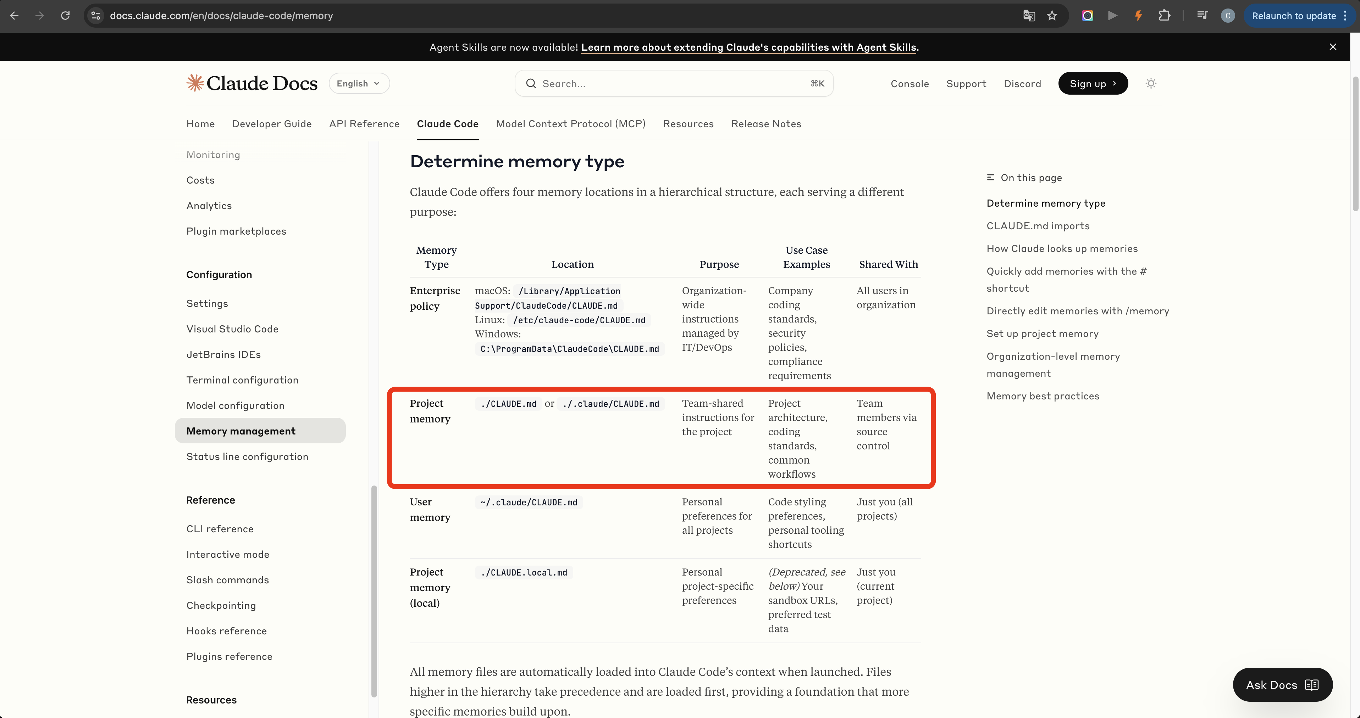
Task: Click the translate page icon
Action: [1028, 16]
